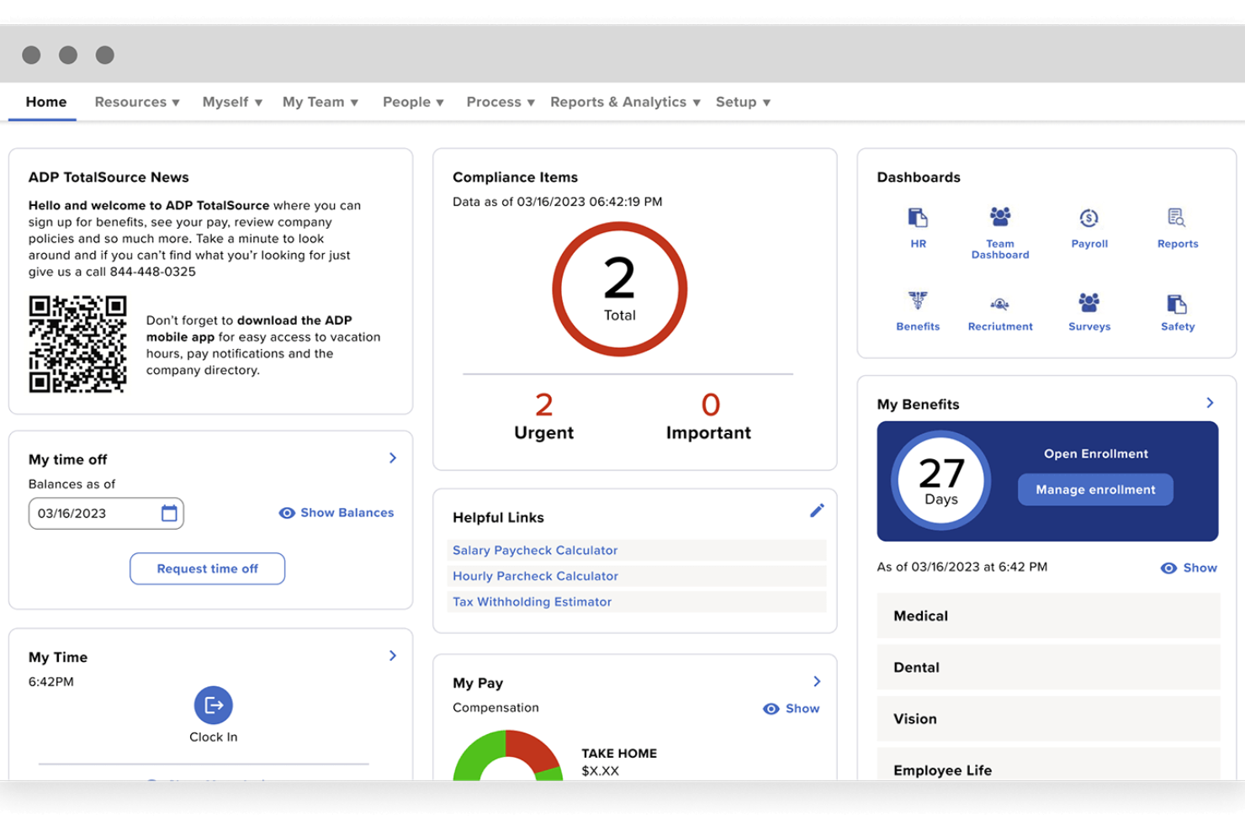
Task: Open the Resources dropdown menu
Action: pos(137,102)
